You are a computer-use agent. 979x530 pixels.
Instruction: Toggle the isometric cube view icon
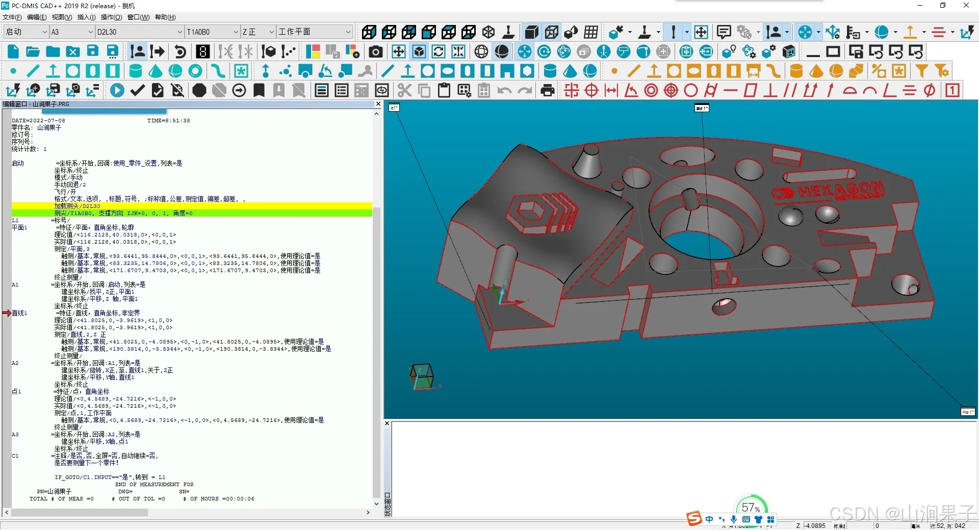[x=488, y=32]
